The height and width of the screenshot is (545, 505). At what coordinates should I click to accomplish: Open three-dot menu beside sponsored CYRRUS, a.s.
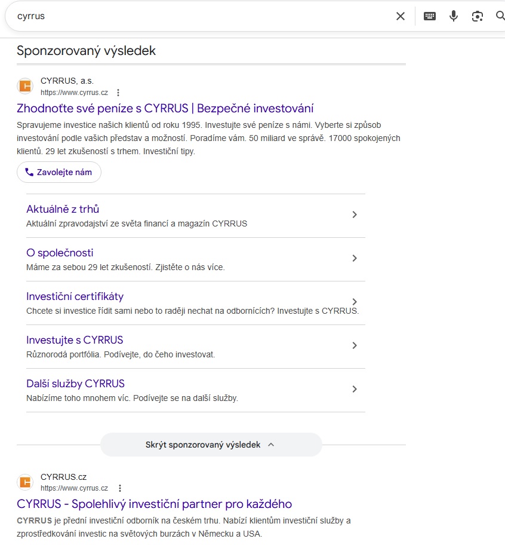[x=118, y=93]
